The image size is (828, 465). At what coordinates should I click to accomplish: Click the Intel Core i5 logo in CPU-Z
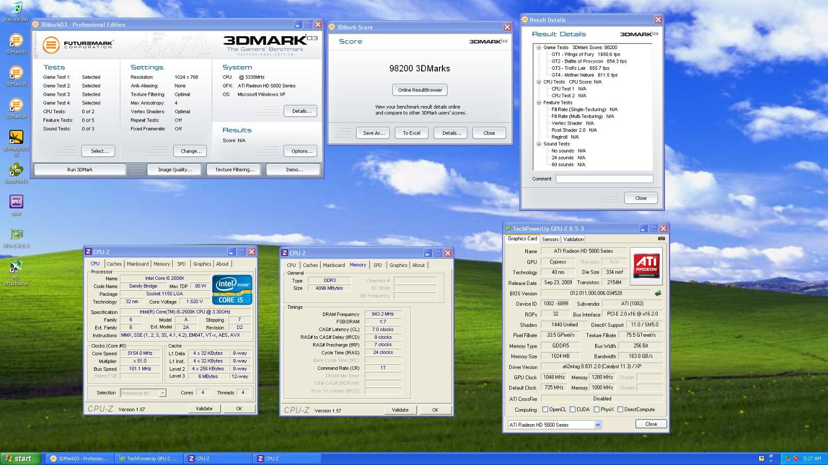(233, 290)
